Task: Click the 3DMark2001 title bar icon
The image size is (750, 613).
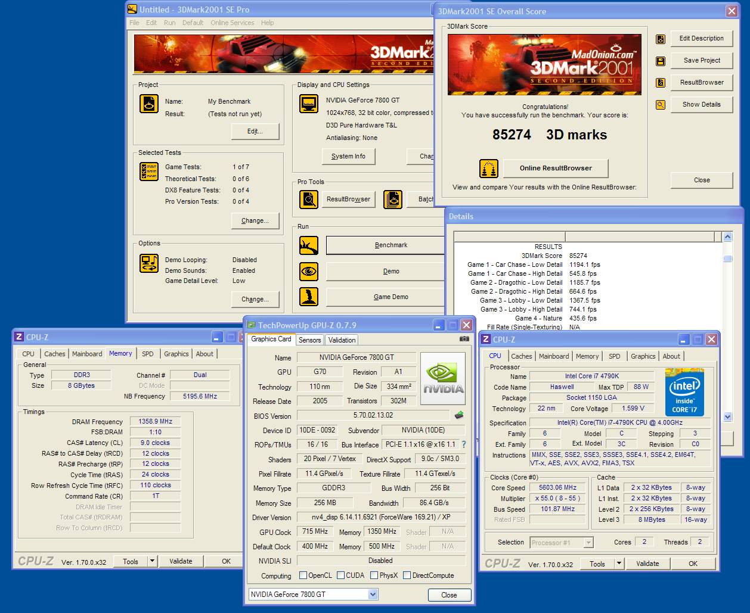Action: click(132, 10)
